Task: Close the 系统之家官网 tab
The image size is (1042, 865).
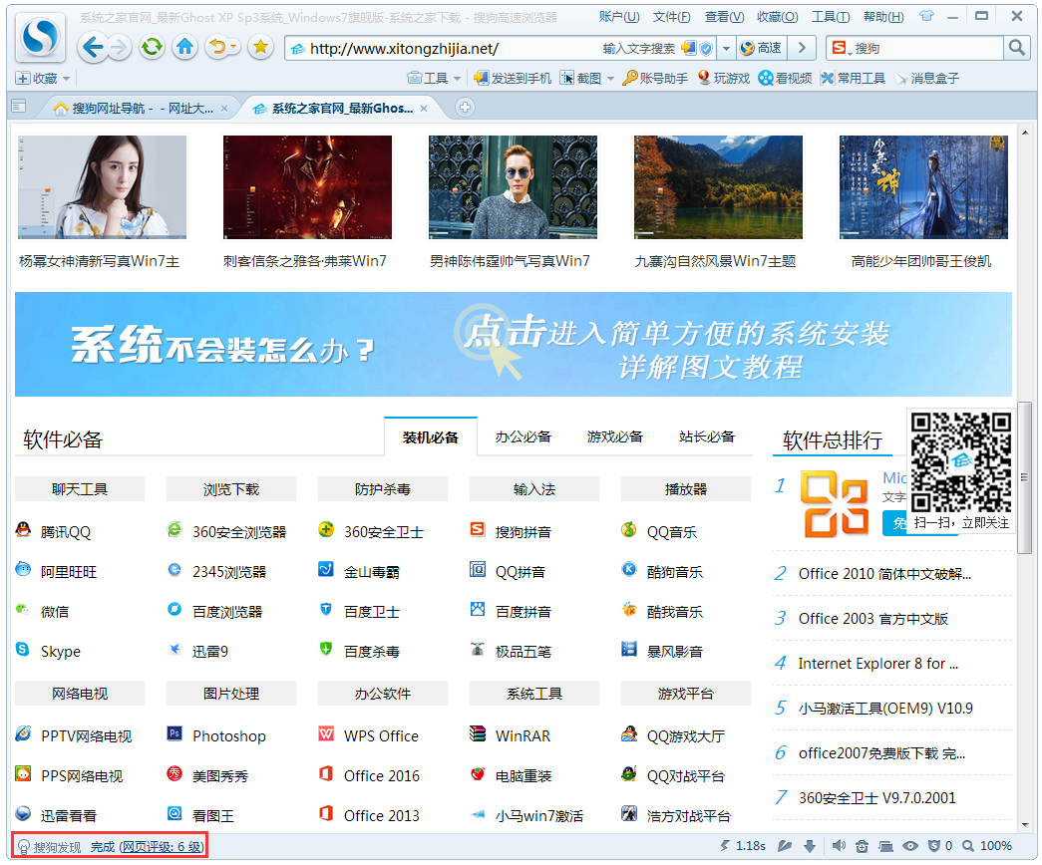Action: coord(424,108)
